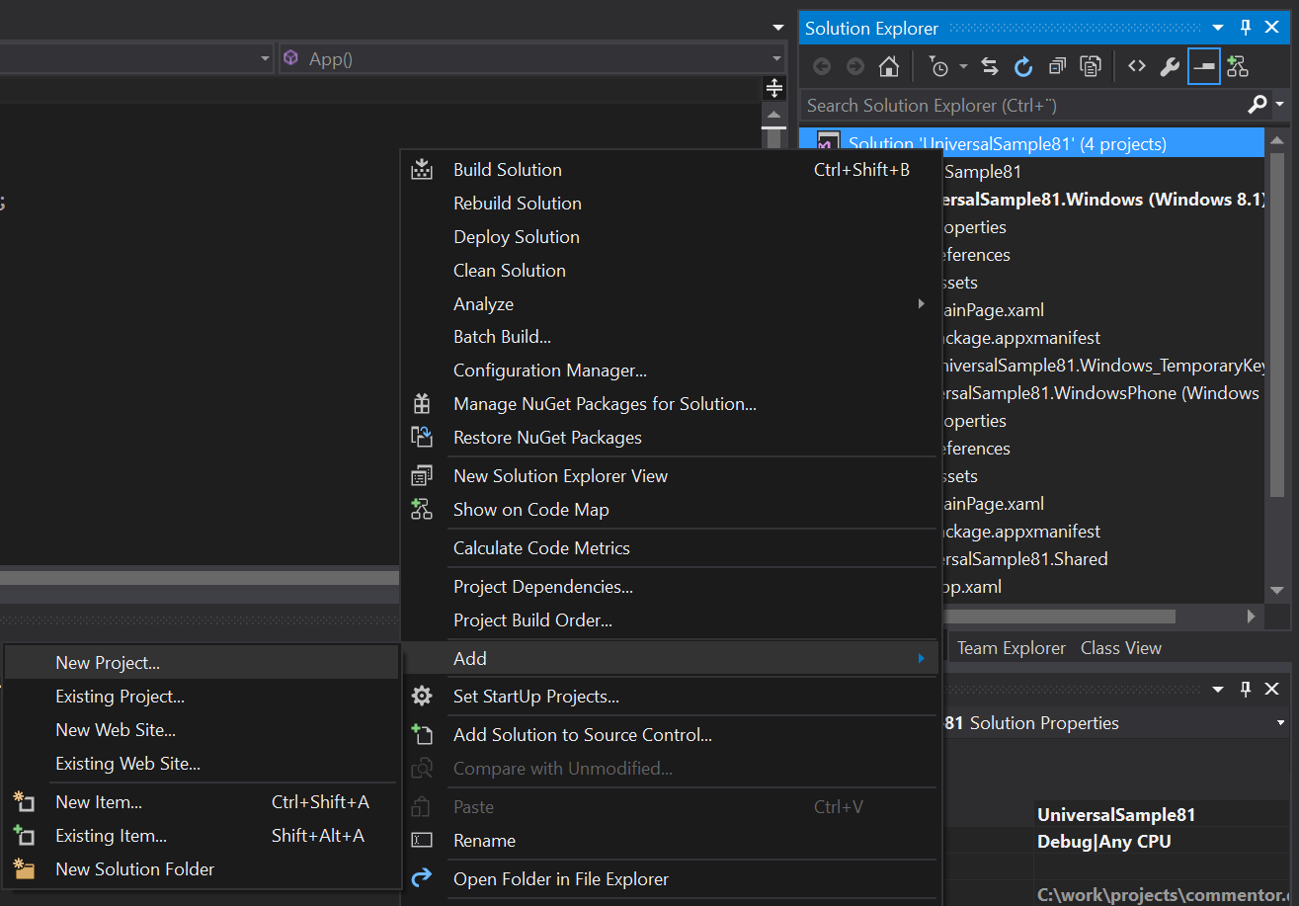Click New Solution Explorer View icon
The image size is (1299, 906).
point(422,476)
